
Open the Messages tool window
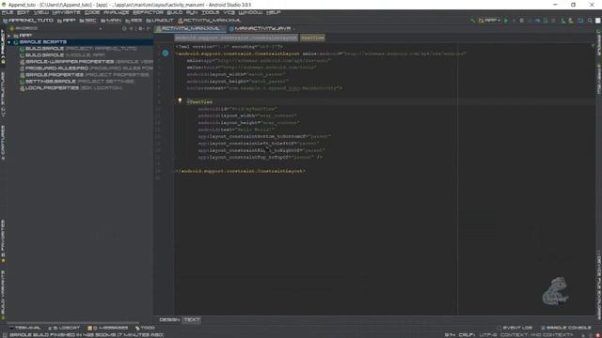108,328
